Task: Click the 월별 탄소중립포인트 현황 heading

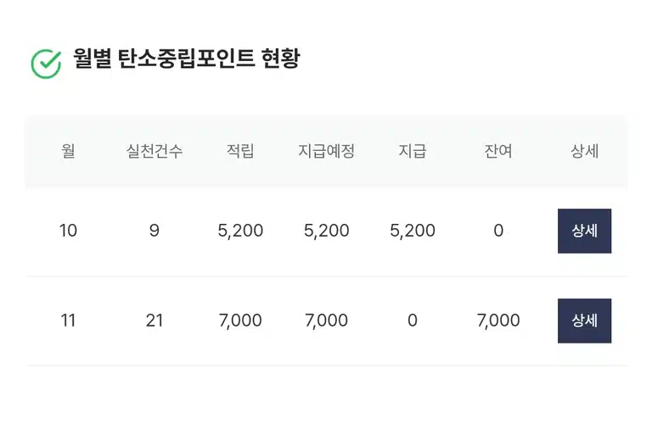Action: (186, 59)
